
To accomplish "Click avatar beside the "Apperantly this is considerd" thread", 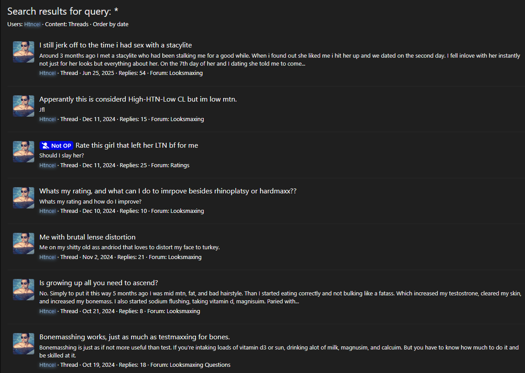I will coord(24,106).
